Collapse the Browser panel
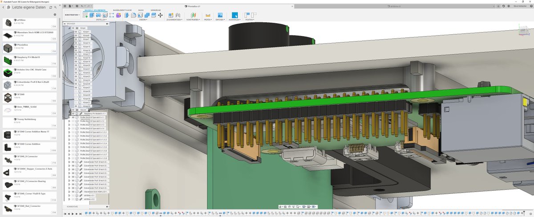 [64, 24]
